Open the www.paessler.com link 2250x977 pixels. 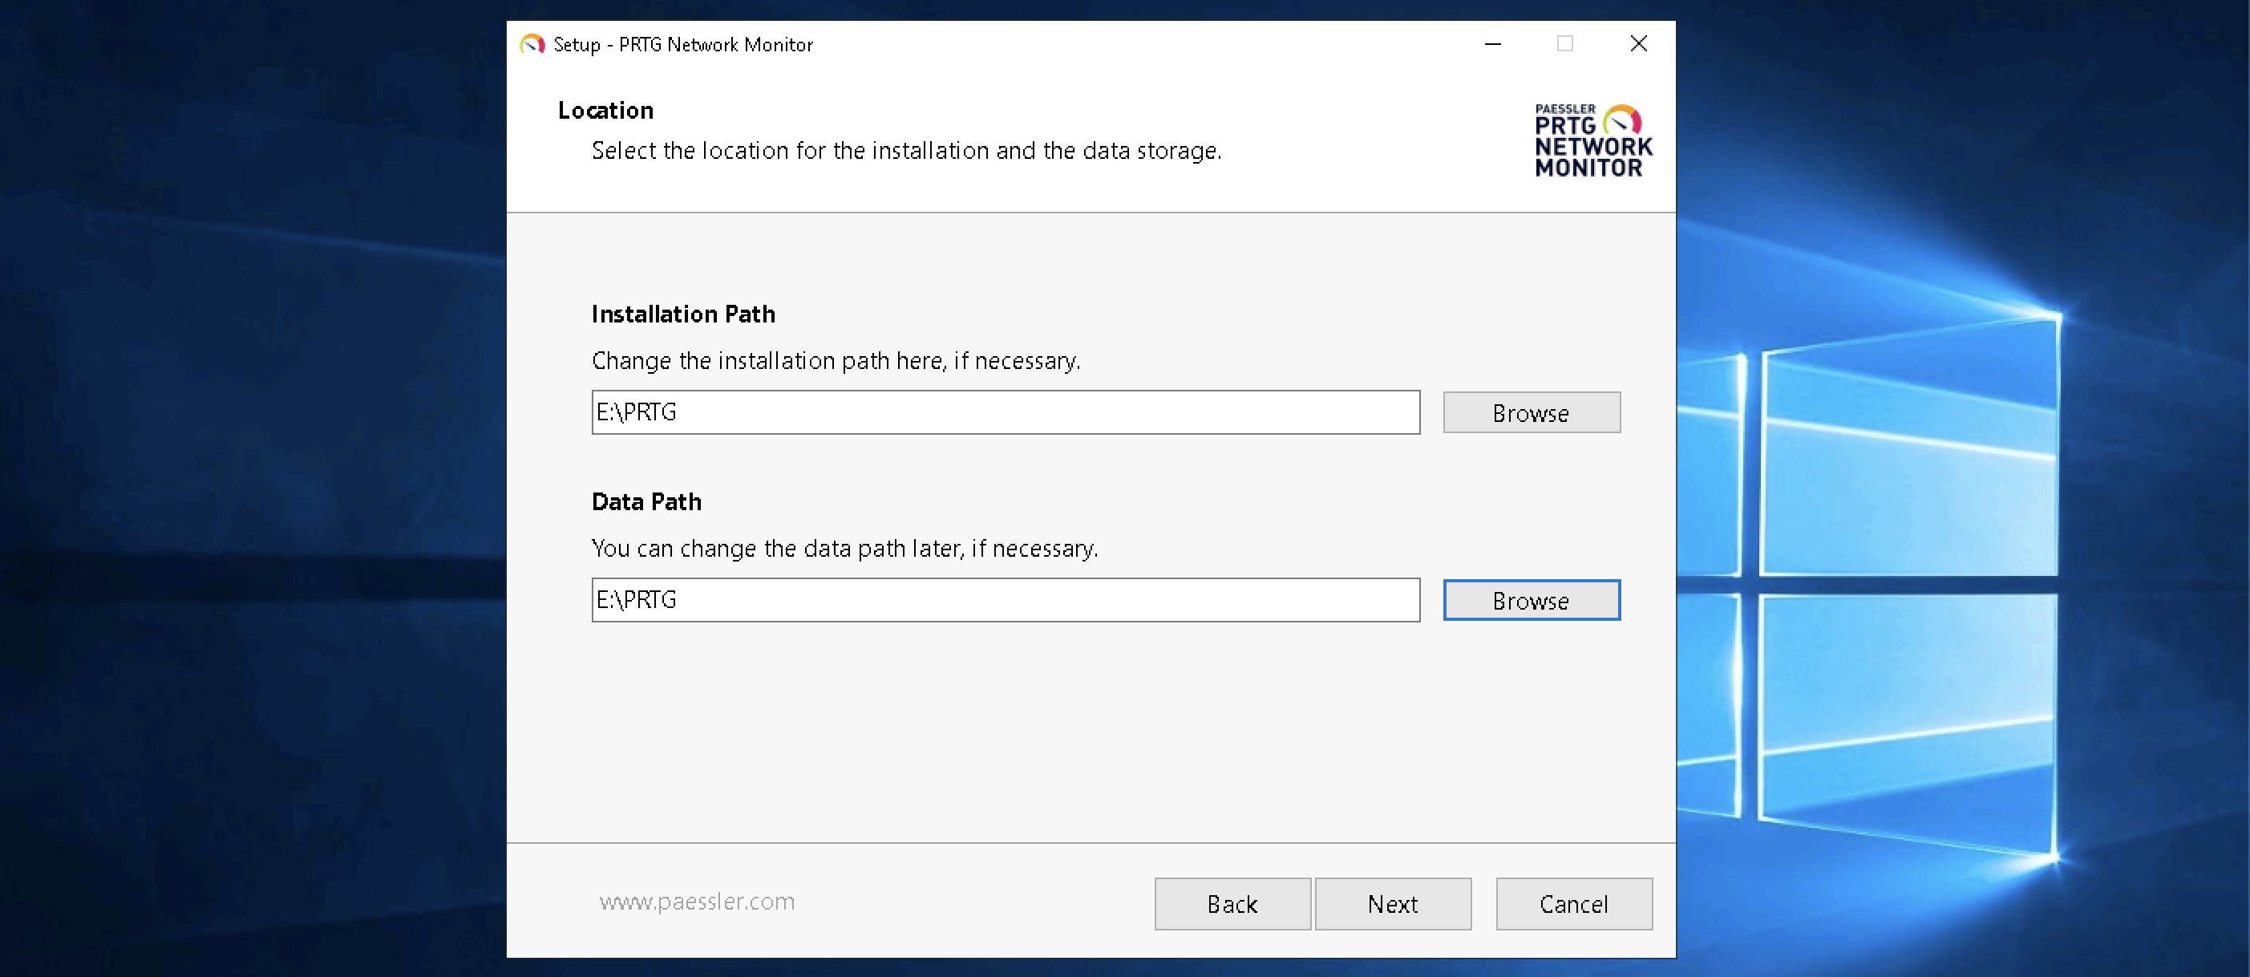click(696, 901)
